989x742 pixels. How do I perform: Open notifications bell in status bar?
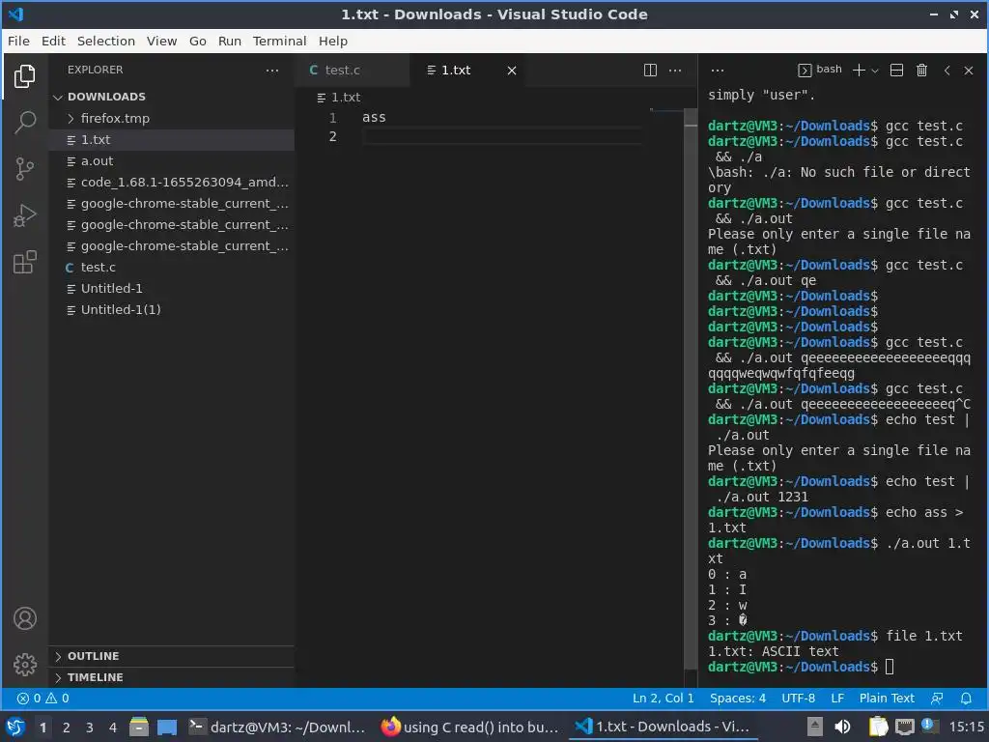[x=966, y=699]
